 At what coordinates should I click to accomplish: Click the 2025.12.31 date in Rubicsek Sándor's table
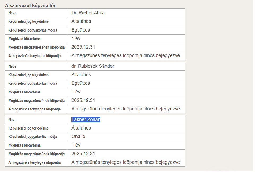pyautogui.click(x=83, y=100)
